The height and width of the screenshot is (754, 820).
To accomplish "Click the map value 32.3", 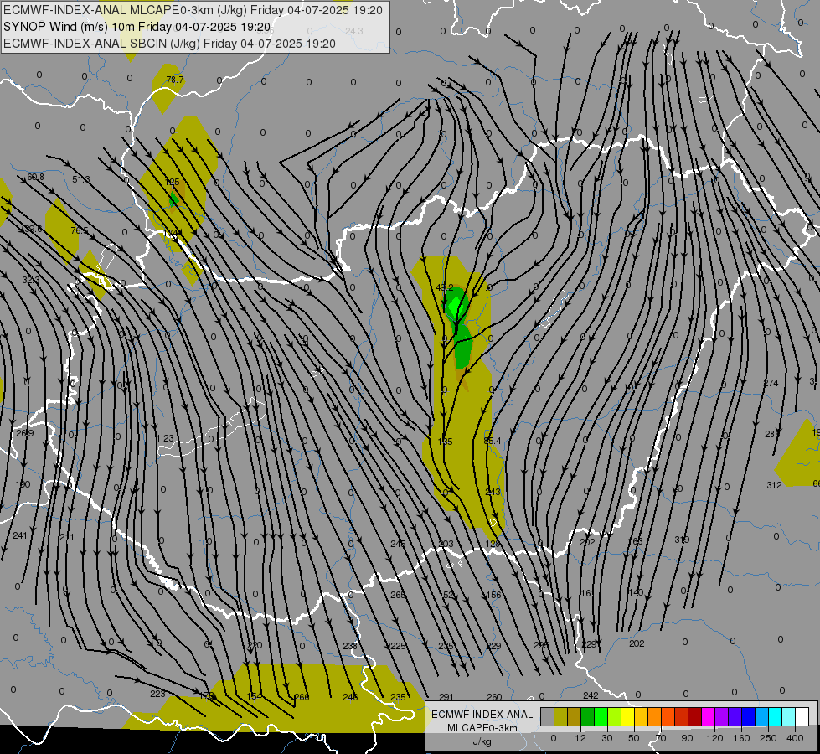I will pyautogui.click(x=31, y=280).
